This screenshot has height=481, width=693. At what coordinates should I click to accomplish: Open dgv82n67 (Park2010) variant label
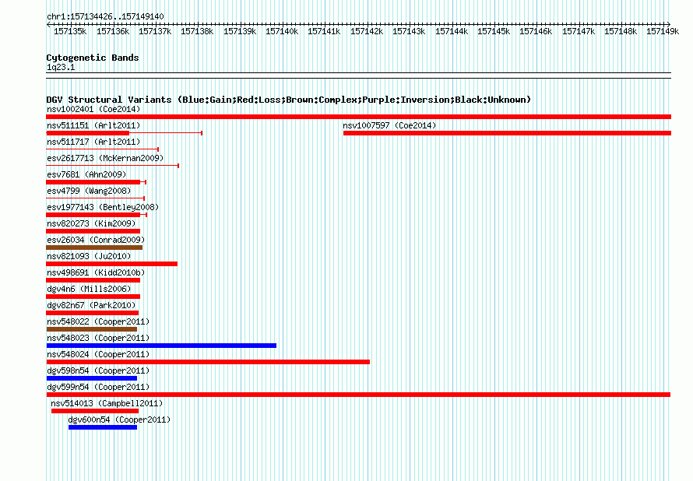tap(91, 305)
